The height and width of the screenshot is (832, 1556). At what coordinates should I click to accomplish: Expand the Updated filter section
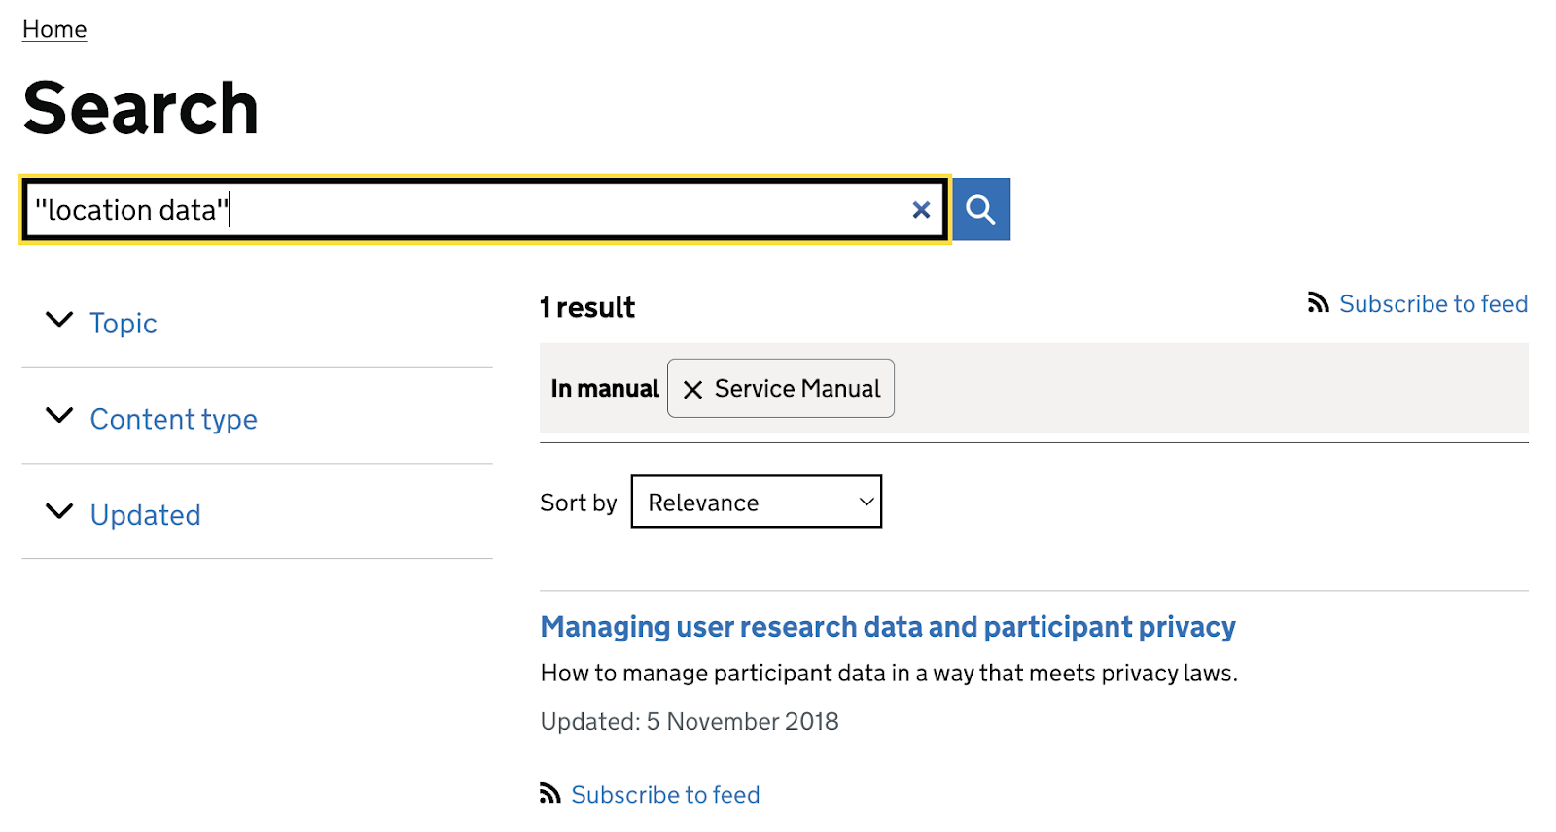(145, 515)
